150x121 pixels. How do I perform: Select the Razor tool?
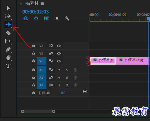[x=8, y=33]
